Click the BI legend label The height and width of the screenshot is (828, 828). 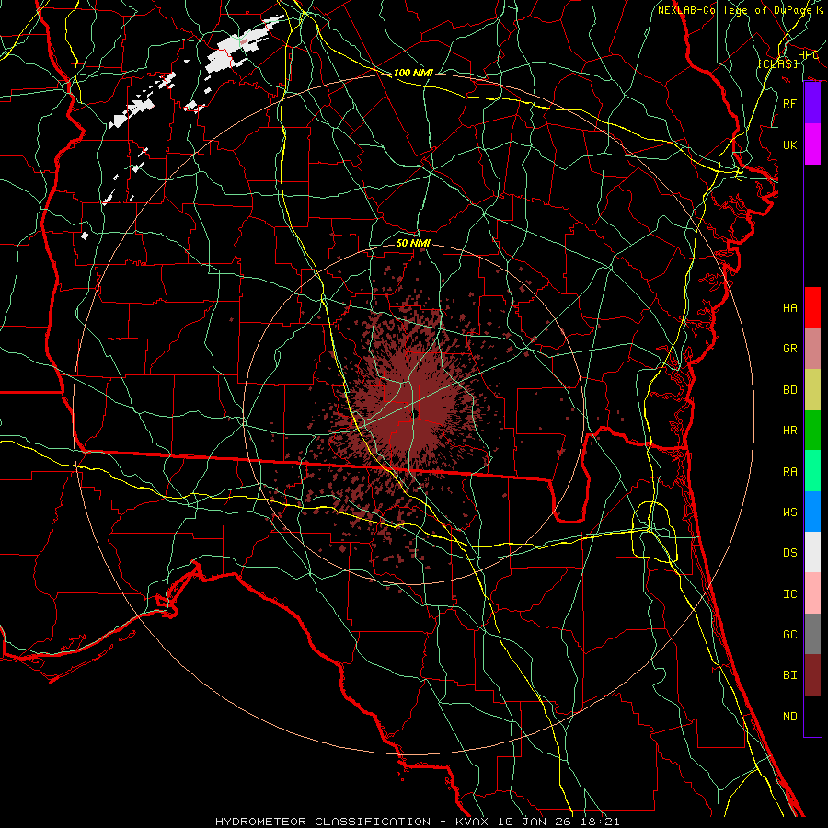coord(790,675)
